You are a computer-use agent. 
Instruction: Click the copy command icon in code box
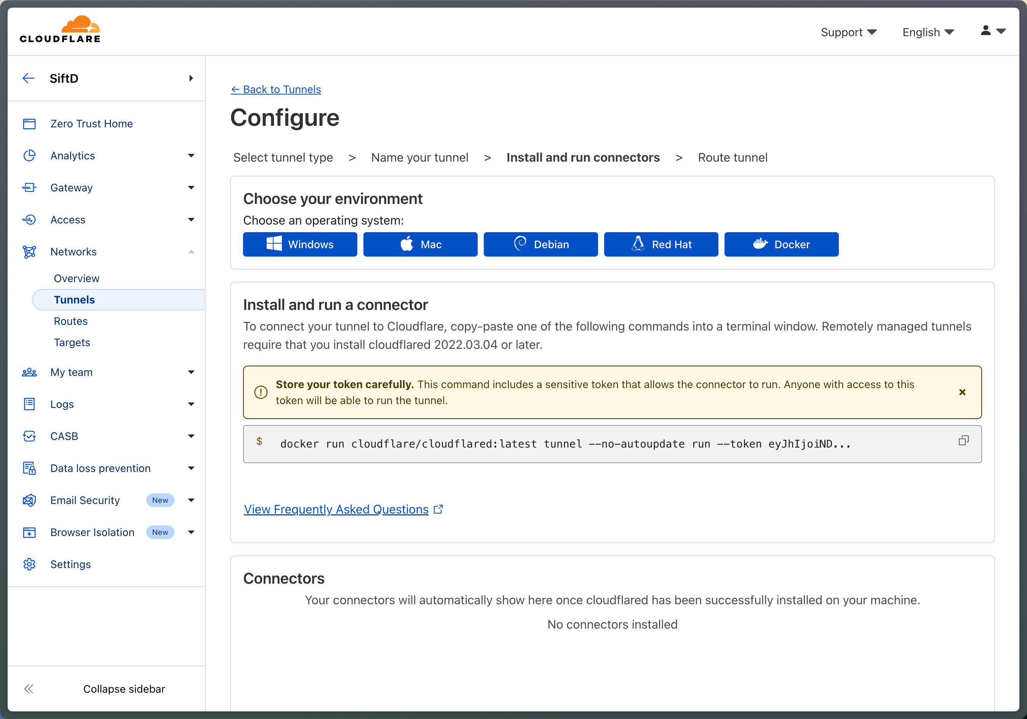point(963,441)
